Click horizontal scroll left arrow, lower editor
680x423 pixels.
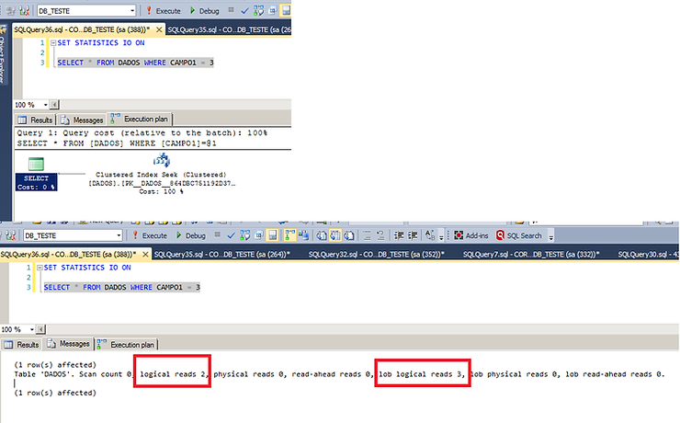pos(40,329)
